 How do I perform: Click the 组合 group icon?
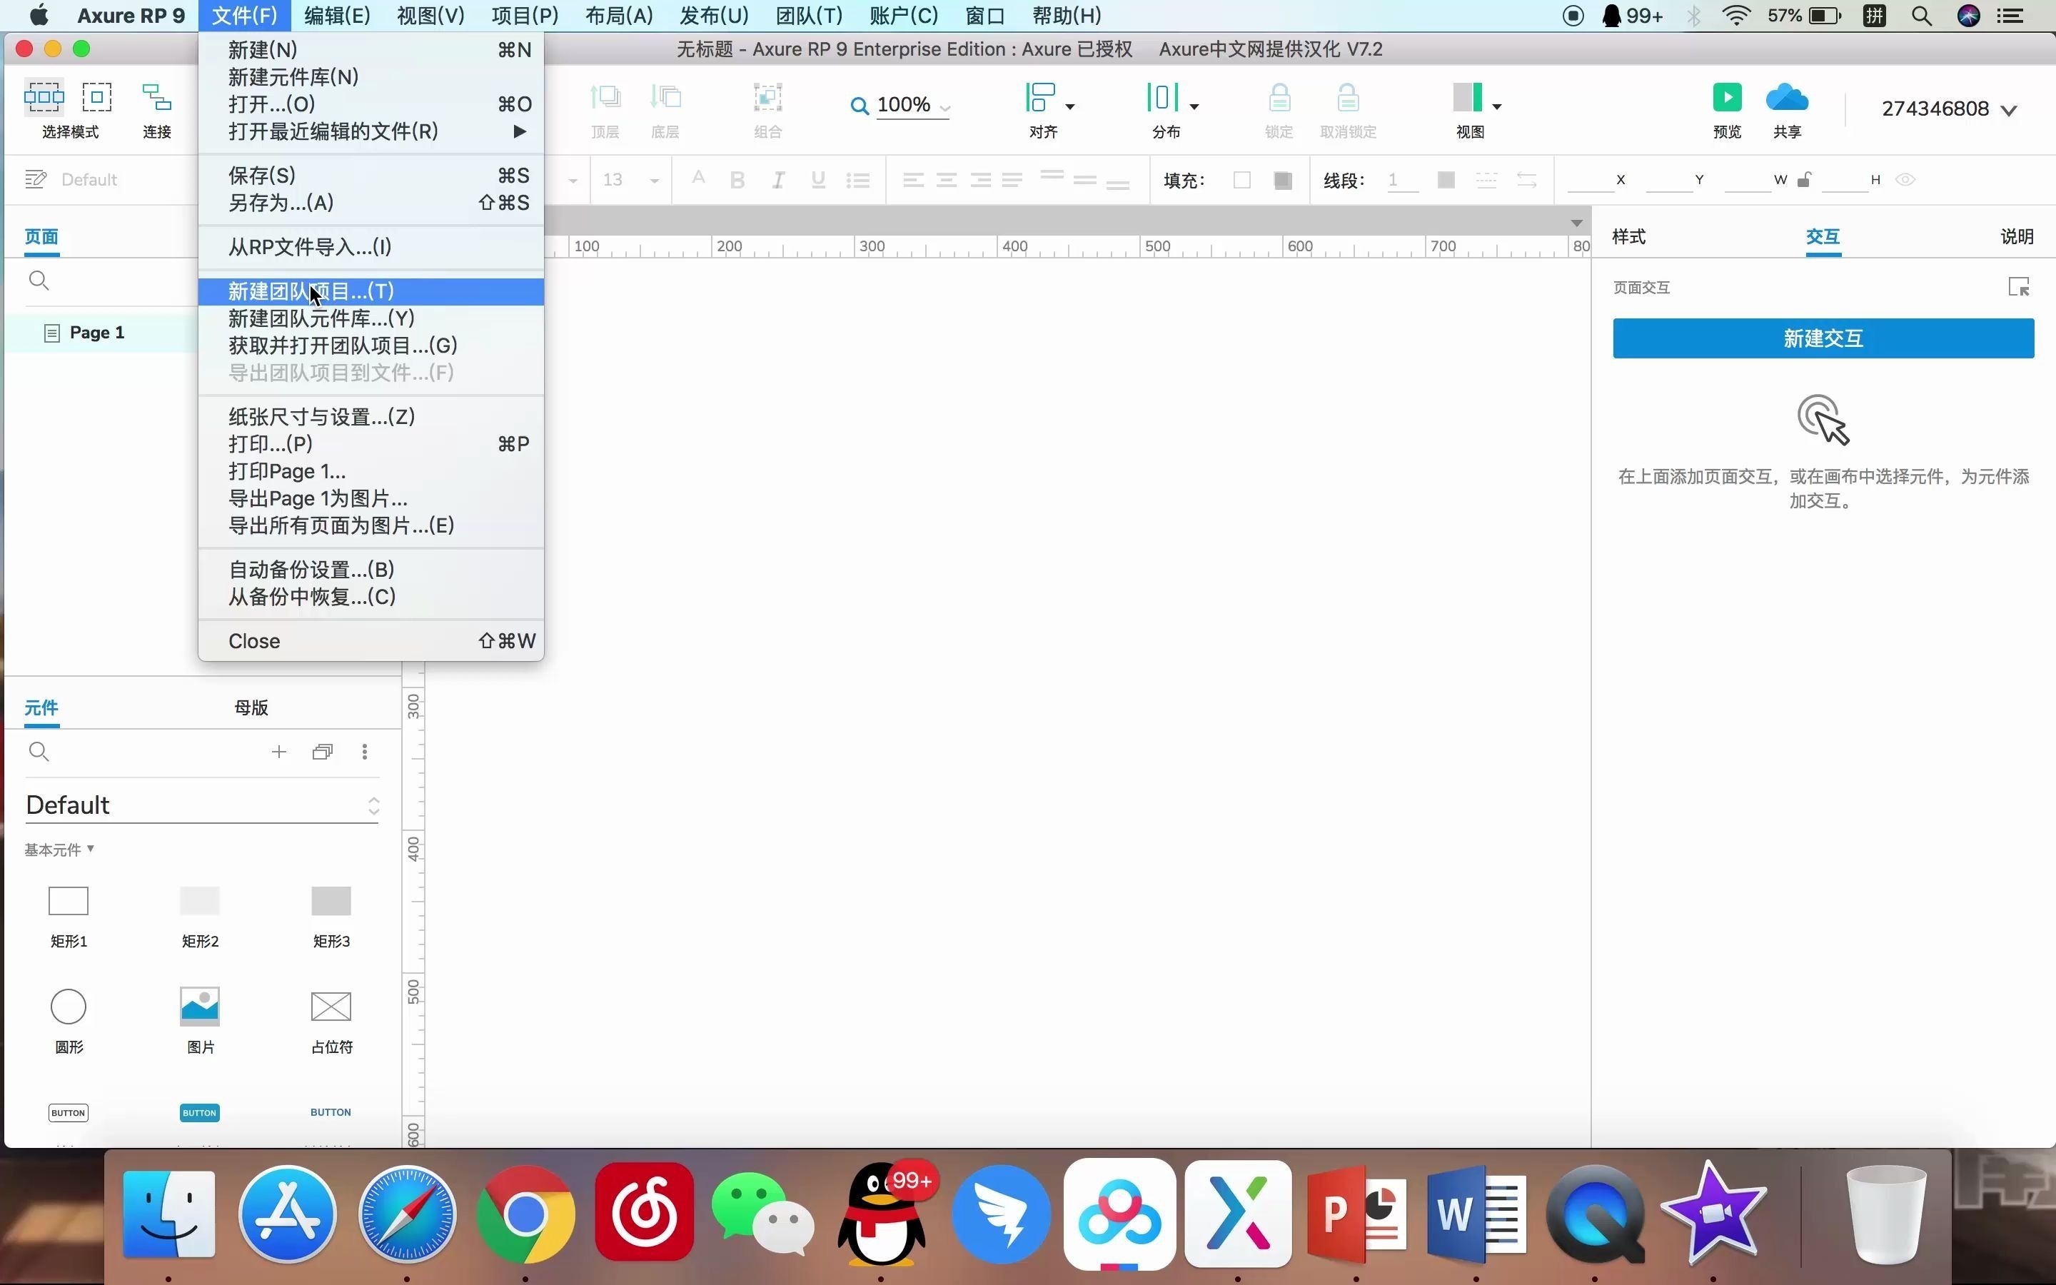(767, 97)
